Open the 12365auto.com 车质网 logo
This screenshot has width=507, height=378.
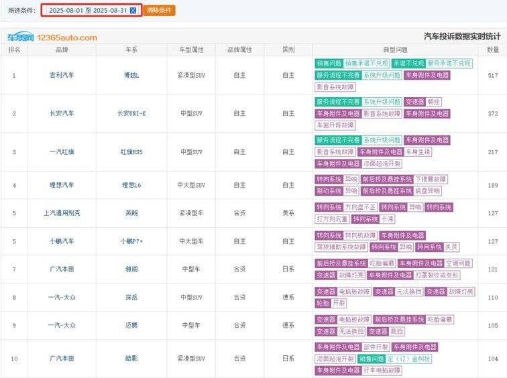click(x=52, y=38)
